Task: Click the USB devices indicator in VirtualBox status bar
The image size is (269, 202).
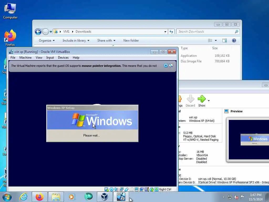Action: pyautogui.click(x=127, y=189)
